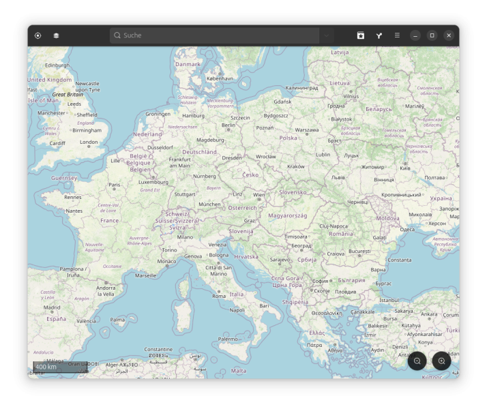Select Berlin on the map

pyautogui.click(x=228, y=125)
